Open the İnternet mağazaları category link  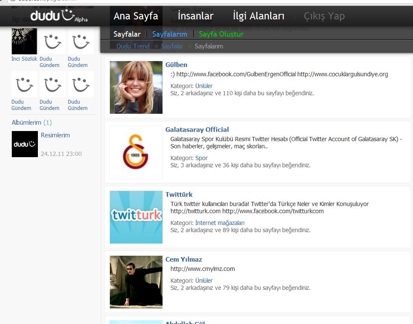click(x=220, y=223)
